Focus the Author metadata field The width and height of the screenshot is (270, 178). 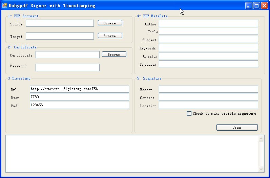click(x=208, y=24)
